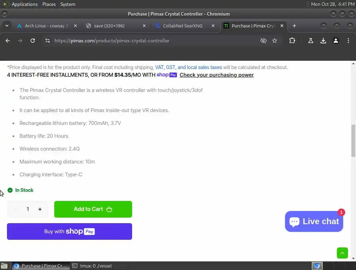Image resolution: width=356 pixels, height=270 pixels.
Task: Click the quantity number field
Action: [x=28, y=209]
